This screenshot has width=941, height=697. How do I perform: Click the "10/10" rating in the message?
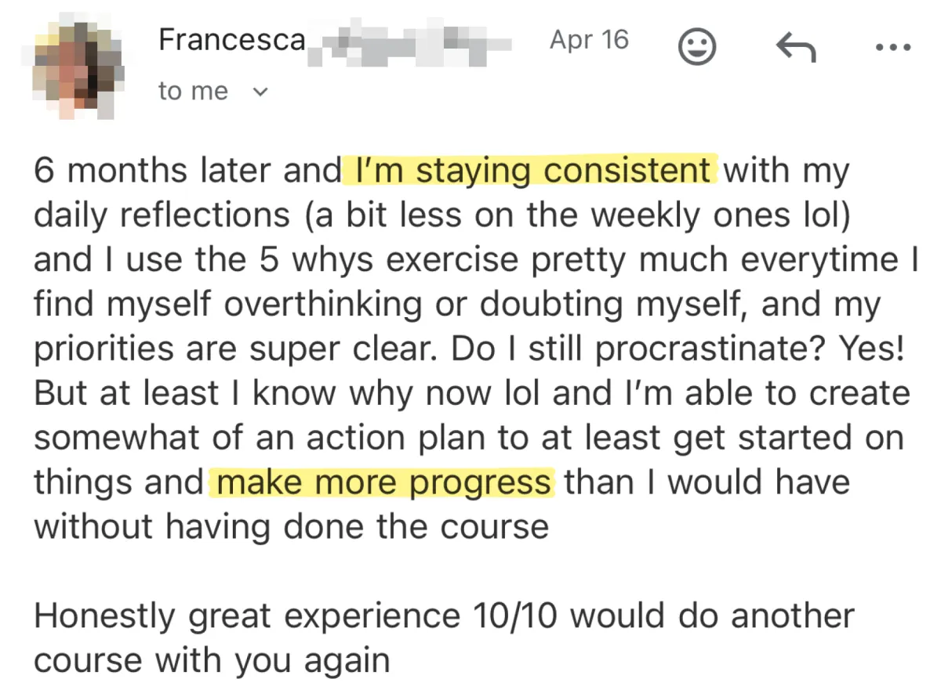pos(514,616)
